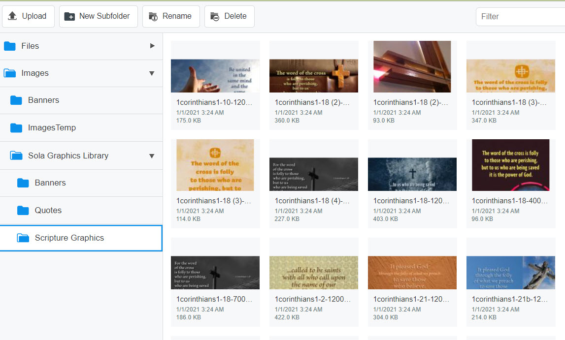This screenshot has width=565, height=340.
Task: Expand the Files folder arrow
Action: (x=152, y=46)
